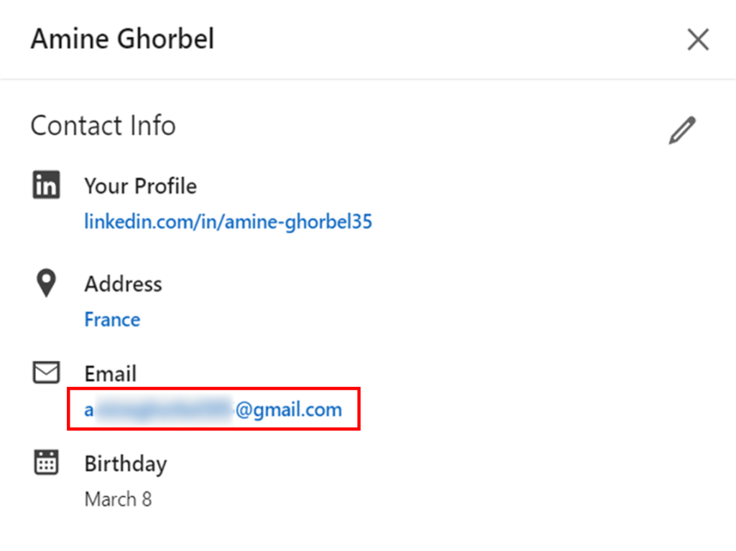Image resolution: width=736 pixels, height=551 pixels.
Task: Click the LinkedIn logo icon
Action: [x=47, y=186]
